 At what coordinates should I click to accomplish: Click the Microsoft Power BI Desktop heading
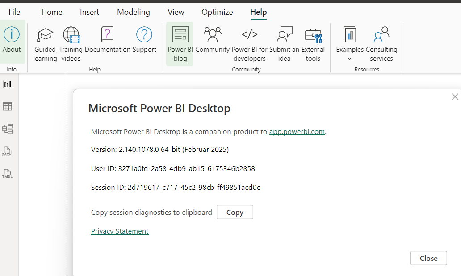click(x=159, y=109)
